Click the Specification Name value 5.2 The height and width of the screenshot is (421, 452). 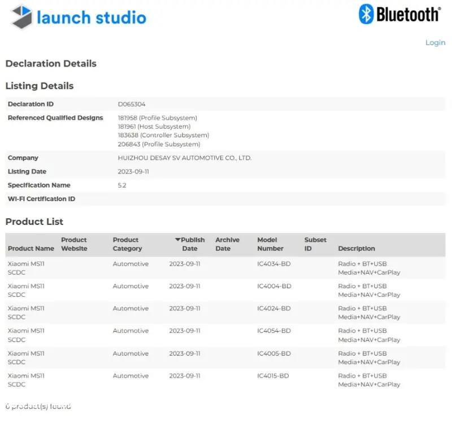[122, 185]
